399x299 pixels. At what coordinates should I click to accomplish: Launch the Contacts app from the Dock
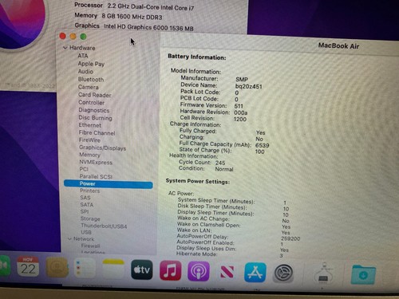click(x=57, y=268)
